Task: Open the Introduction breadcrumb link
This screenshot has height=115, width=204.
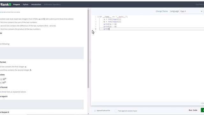Action: [x=36, y=4]
